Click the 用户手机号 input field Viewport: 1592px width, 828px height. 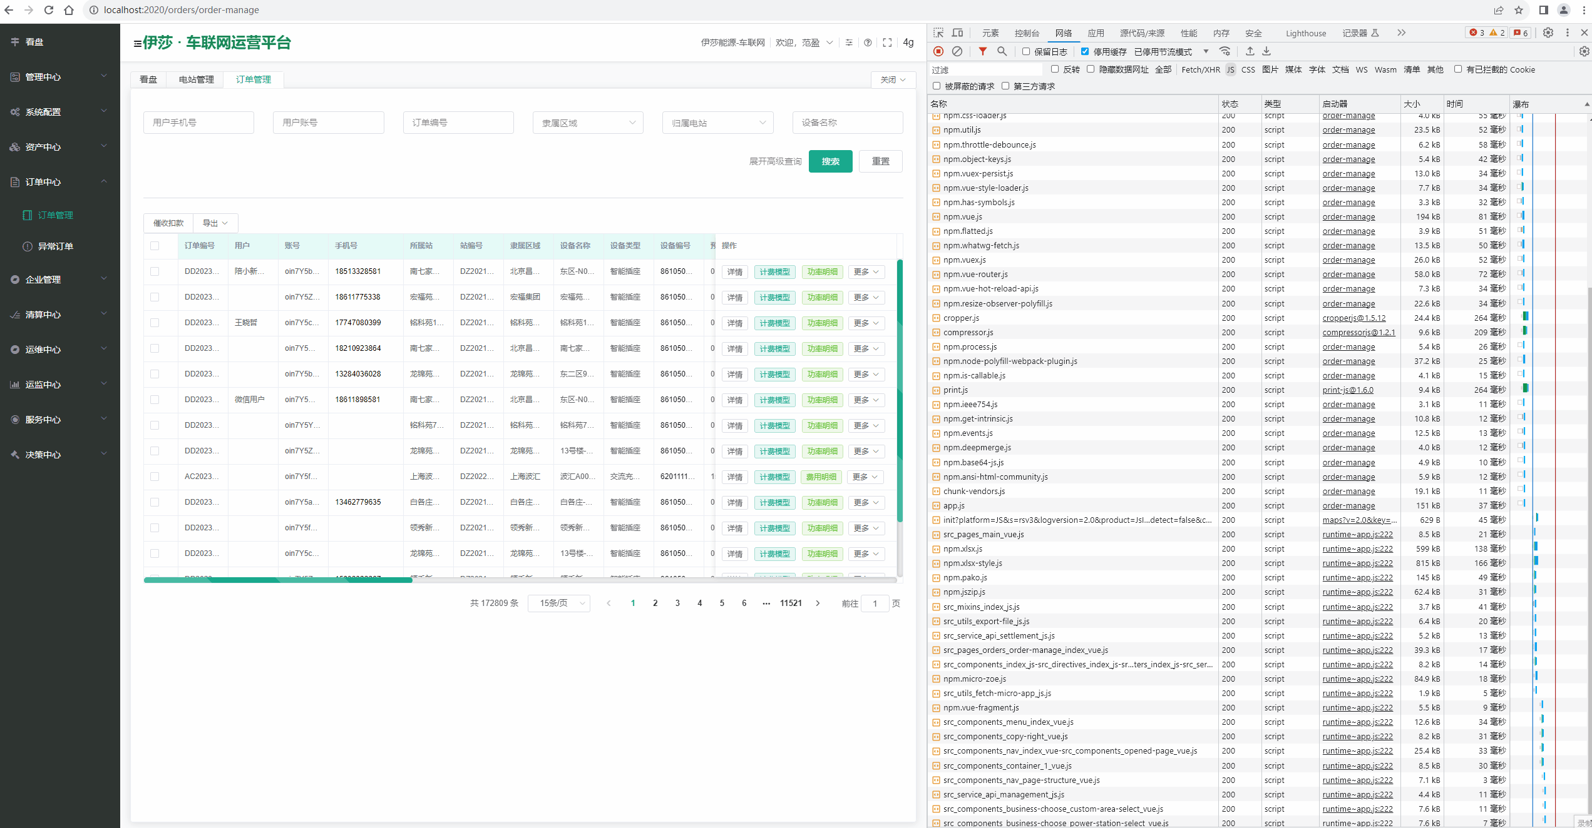tap(198, 123)
